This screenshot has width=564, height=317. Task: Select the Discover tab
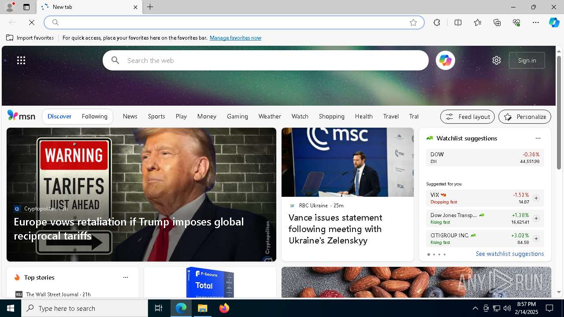[59, 116]
